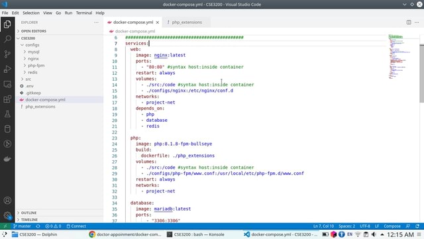Open the Source Control view
This screenshot has height=239, width=424.
point(7,54)
